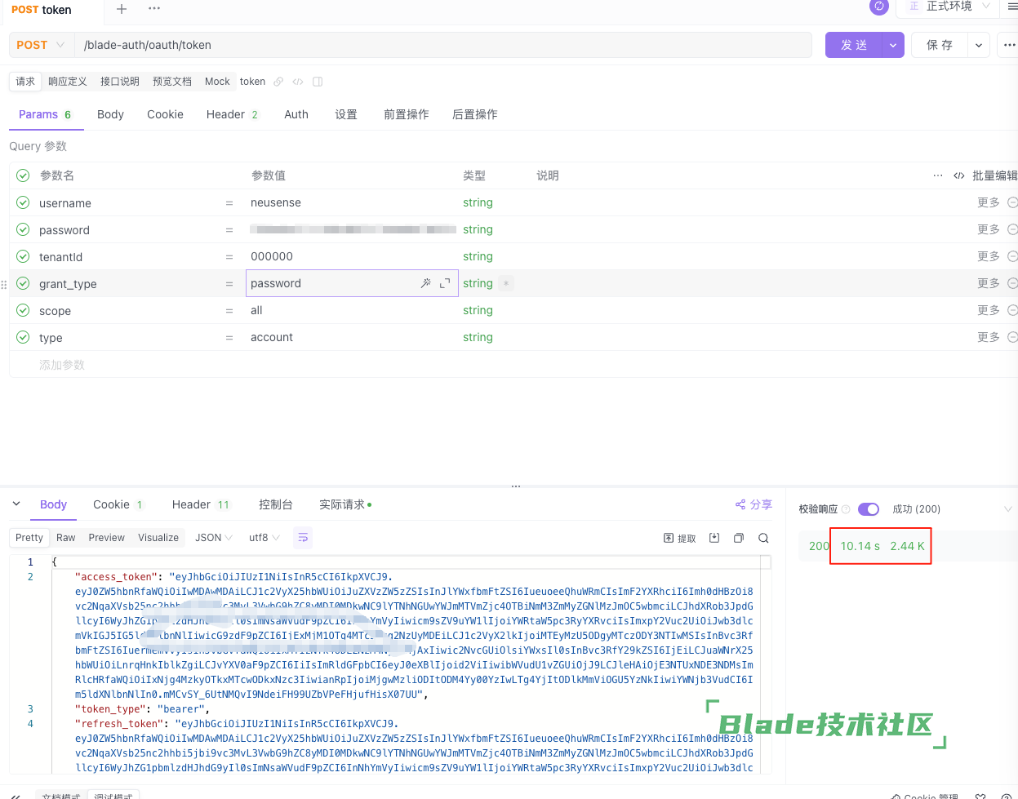Expand the grant_type value editor
The image size is (1018, 799).
[445, 283]
